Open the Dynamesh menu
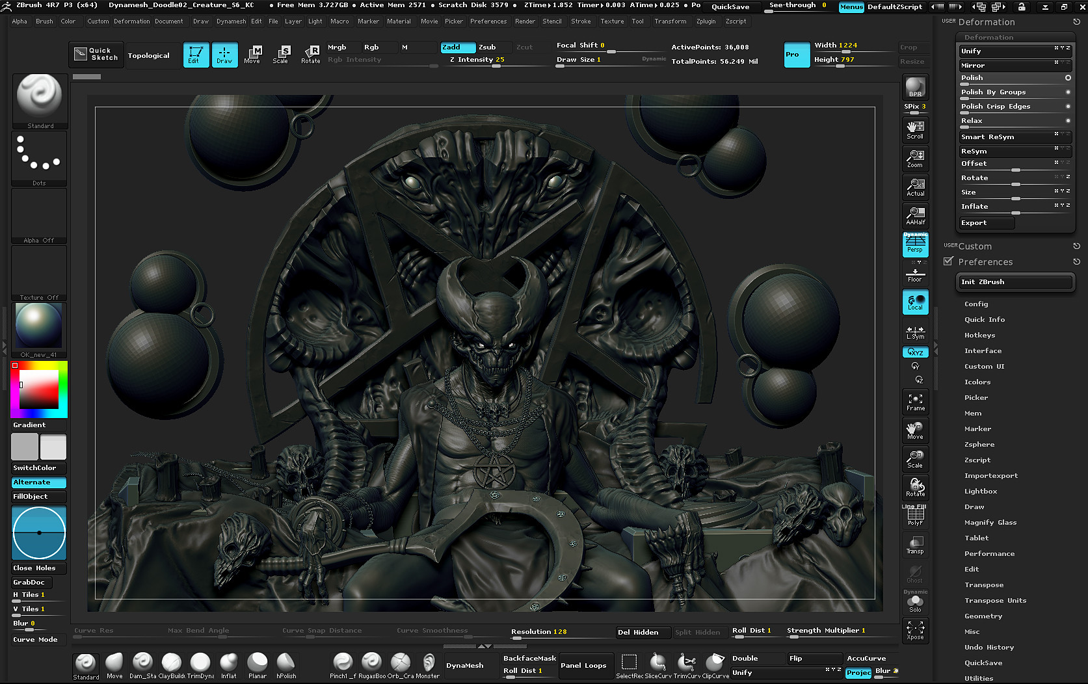 pos(231,21)
